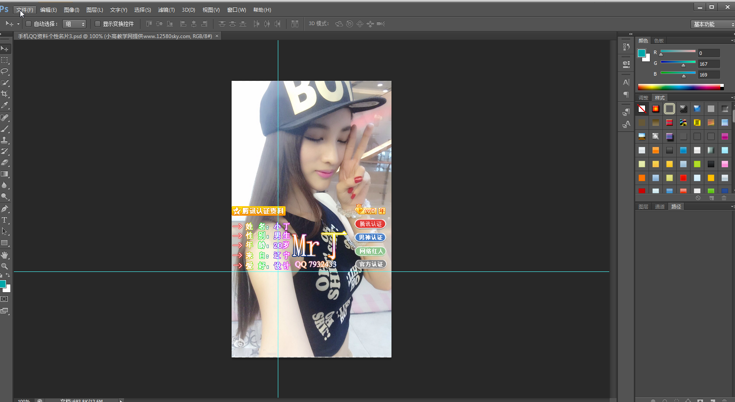Screen dimensions: 735x402
Task: Pick the Eyedropper tool
Action: pyautogui.click(x=5, y=105)
